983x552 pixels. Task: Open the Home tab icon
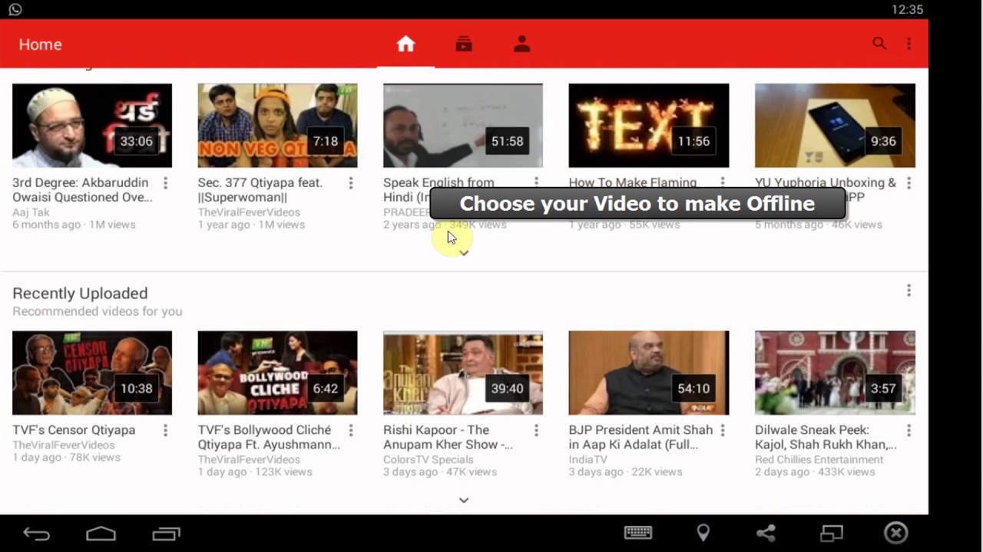click(405, 44)
